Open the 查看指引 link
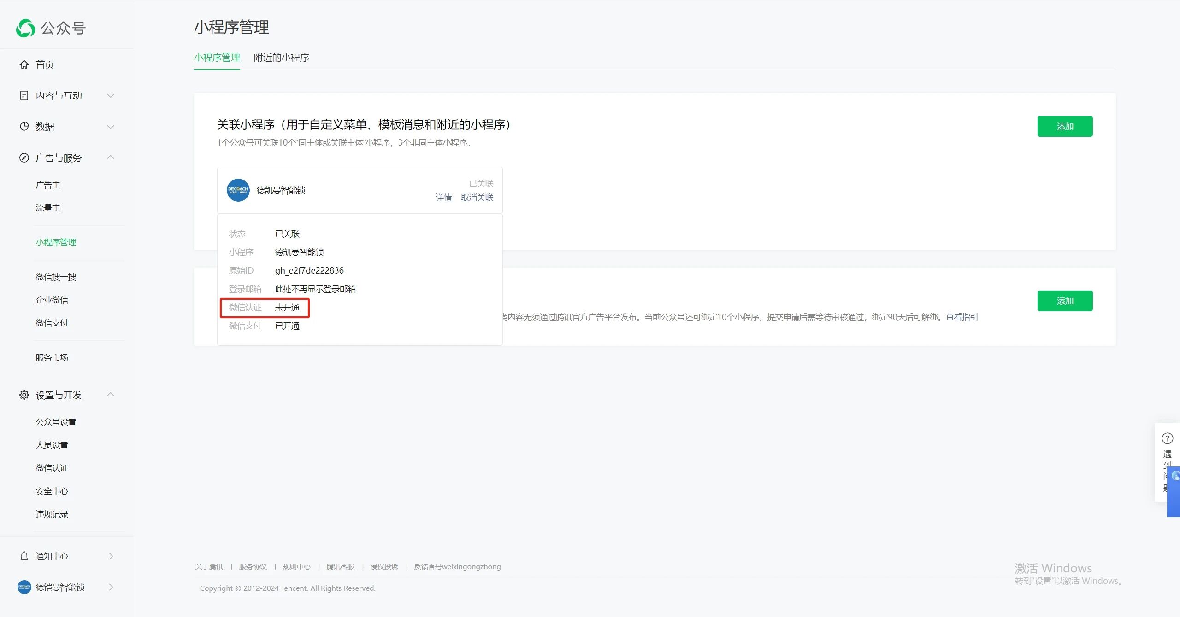 tap(962, 317)
